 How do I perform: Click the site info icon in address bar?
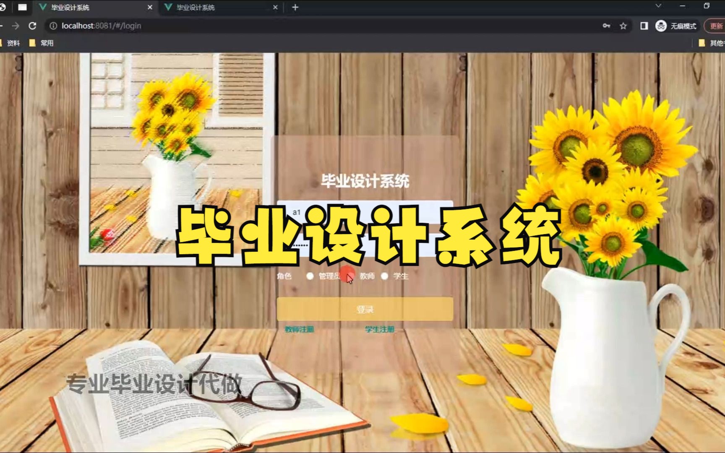coord(53,26)
